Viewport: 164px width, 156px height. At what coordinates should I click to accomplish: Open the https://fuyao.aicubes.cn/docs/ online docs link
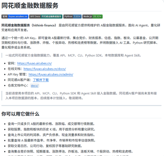[x=45, y=69]
